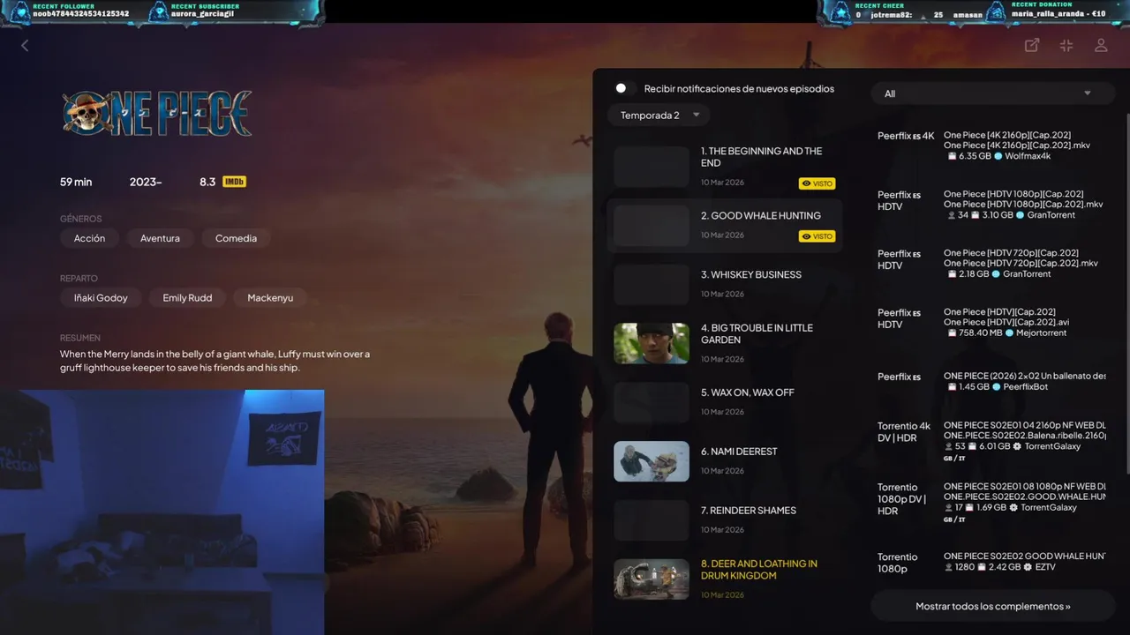Screen dimensions: 1130x635
Task: Open the Temporada 2 season dropdown
Action: [x=659, y=116]
